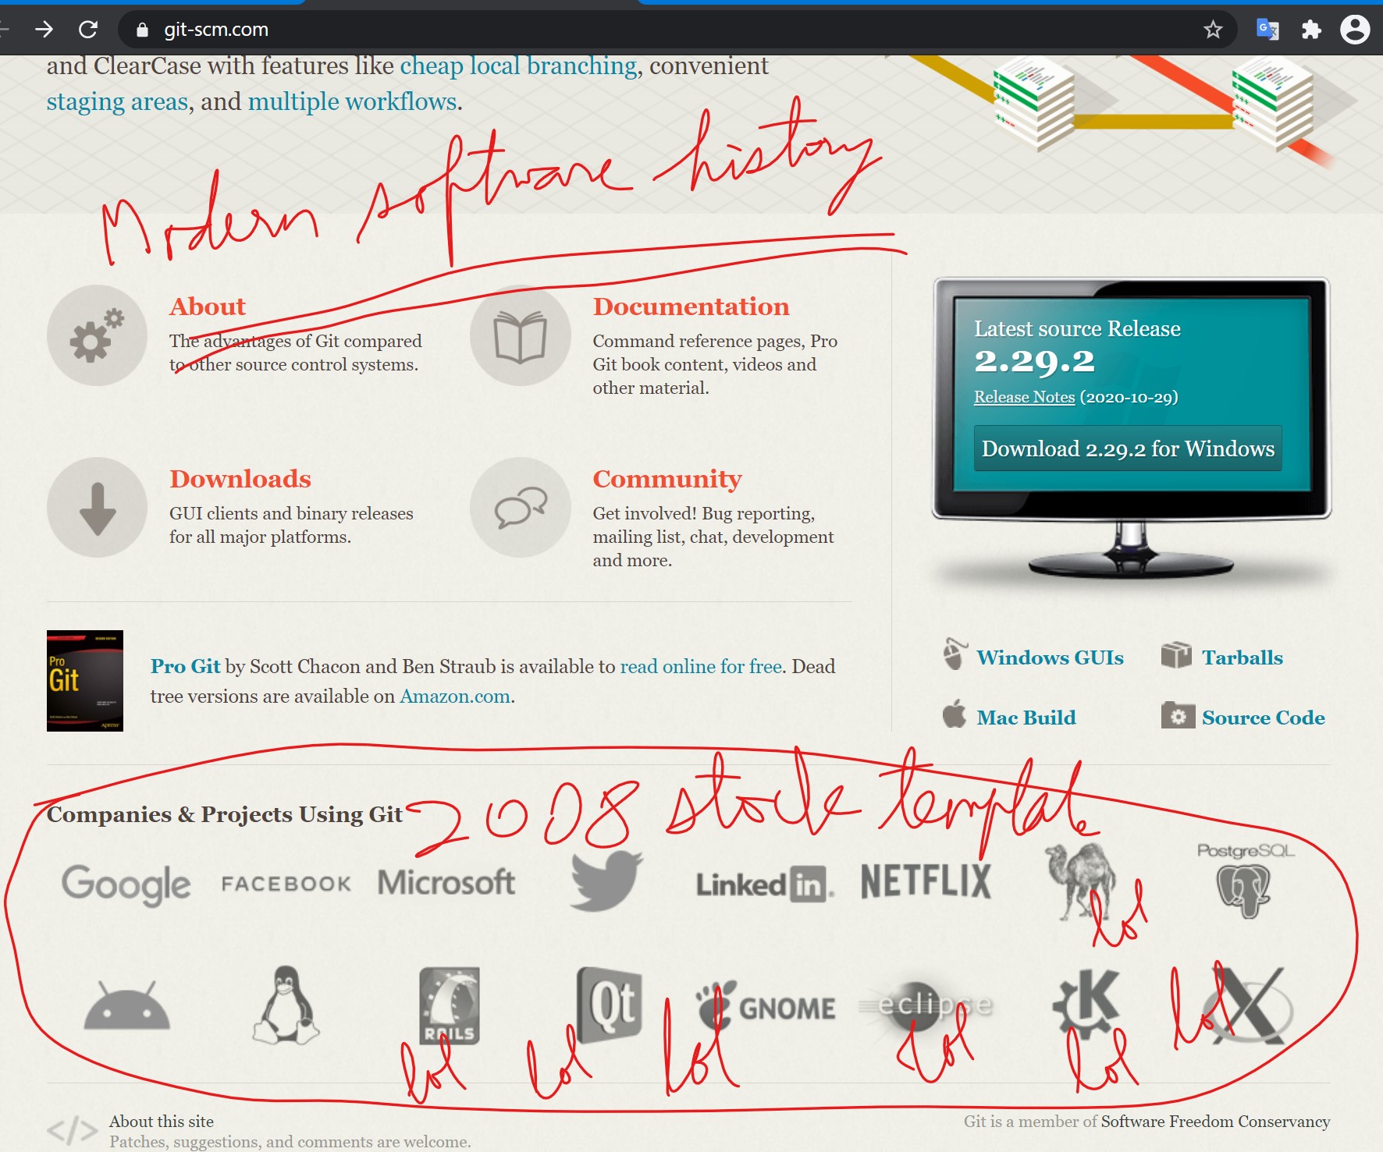1383x1152 pixels.
Task: Click the Facebook logo
Action: click(286, 884)
